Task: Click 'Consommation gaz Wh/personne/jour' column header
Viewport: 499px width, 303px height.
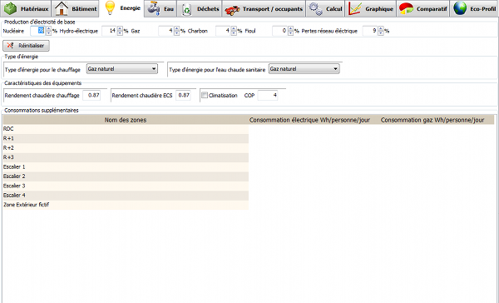Action: [x=432, y=120]
